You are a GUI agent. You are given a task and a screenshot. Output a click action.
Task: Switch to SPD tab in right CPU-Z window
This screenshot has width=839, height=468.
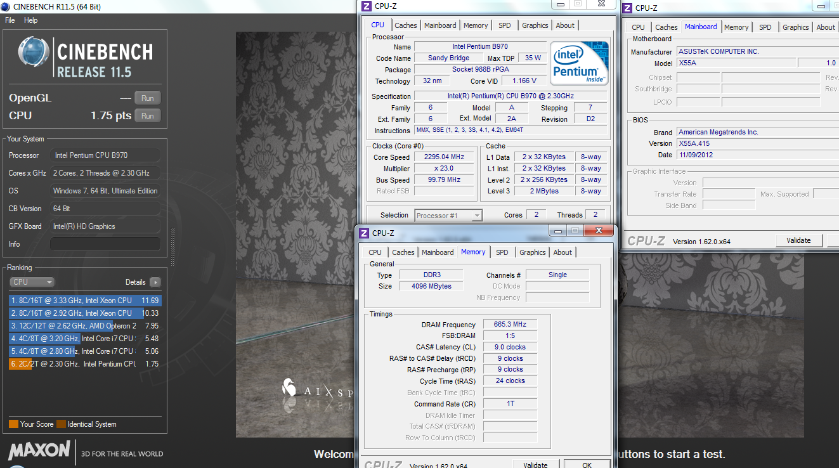pos(765,27)
